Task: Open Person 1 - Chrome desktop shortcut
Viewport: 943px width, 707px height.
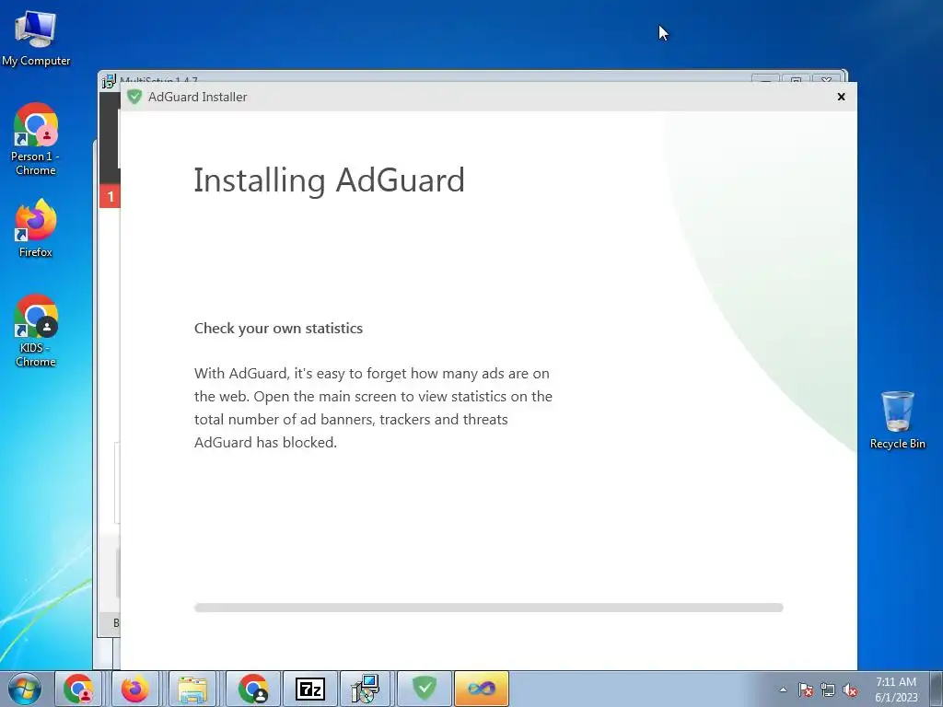Action: click(x=36, y=140)
